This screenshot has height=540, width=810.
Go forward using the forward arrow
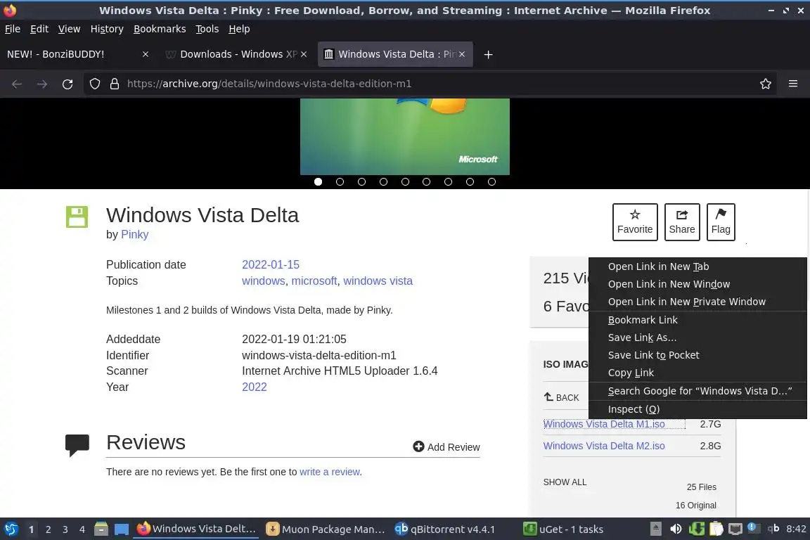(x=42, y=84)
